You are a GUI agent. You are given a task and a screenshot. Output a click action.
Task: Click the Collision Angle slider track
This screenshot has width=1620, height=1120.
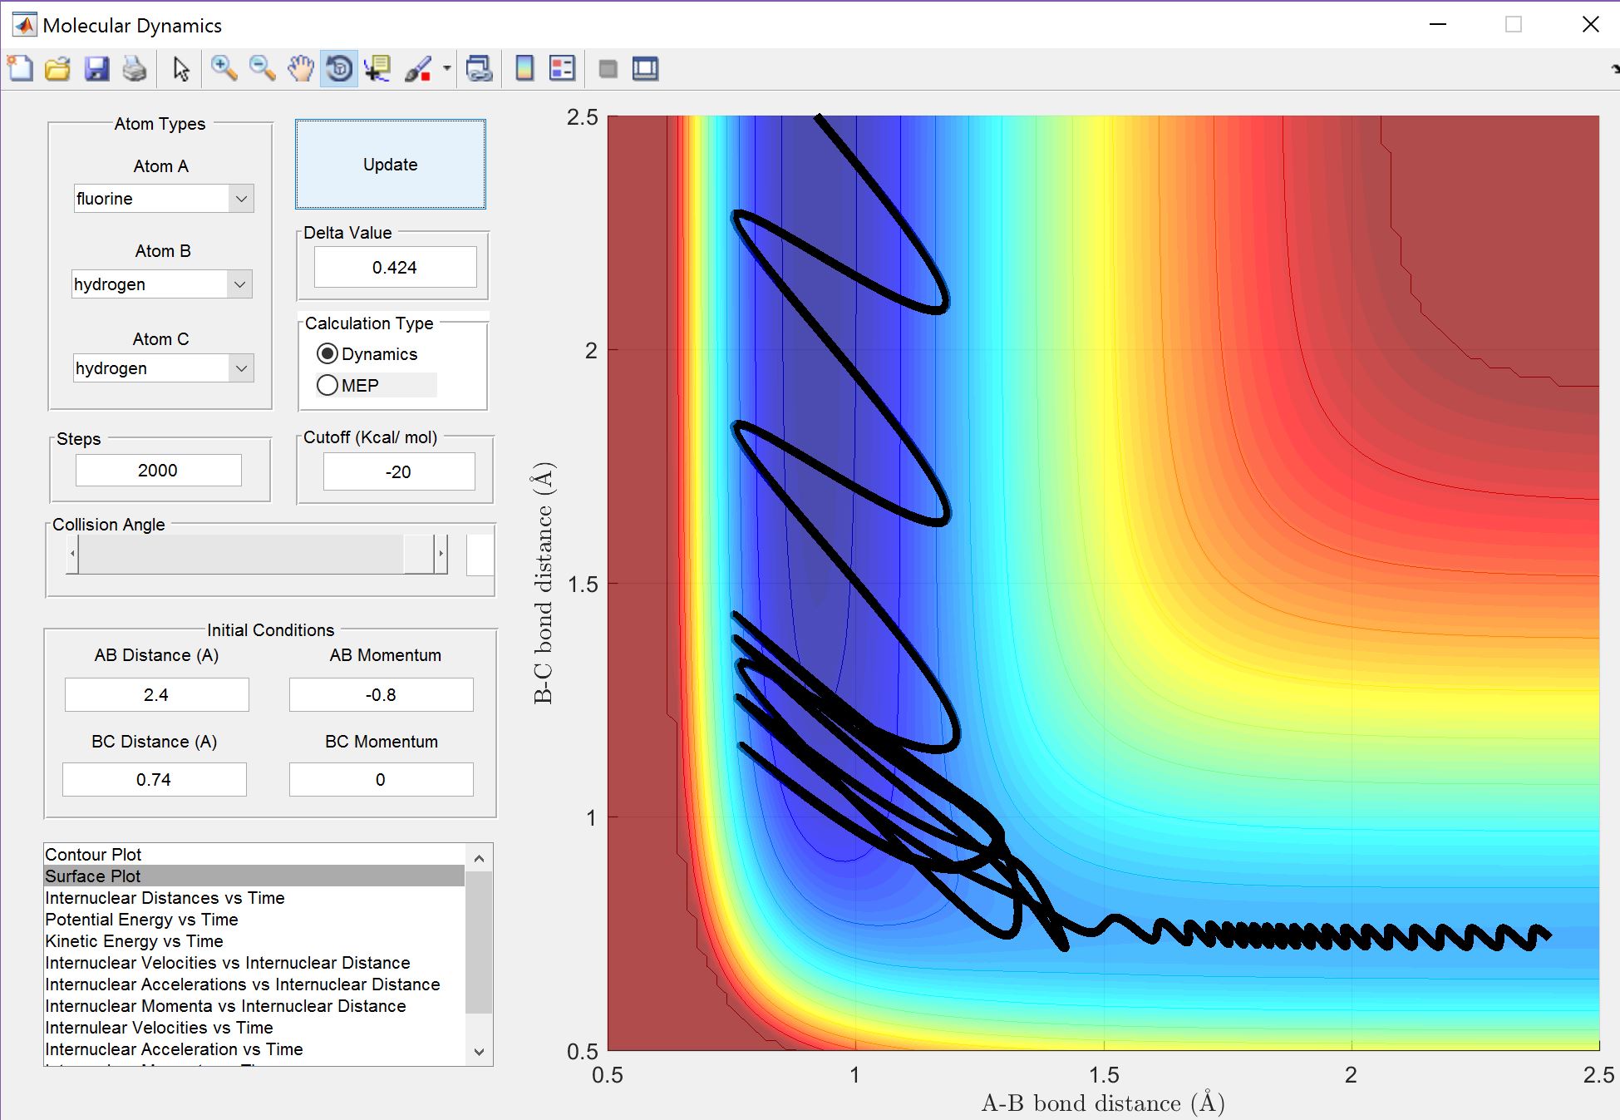coord(241,554)
